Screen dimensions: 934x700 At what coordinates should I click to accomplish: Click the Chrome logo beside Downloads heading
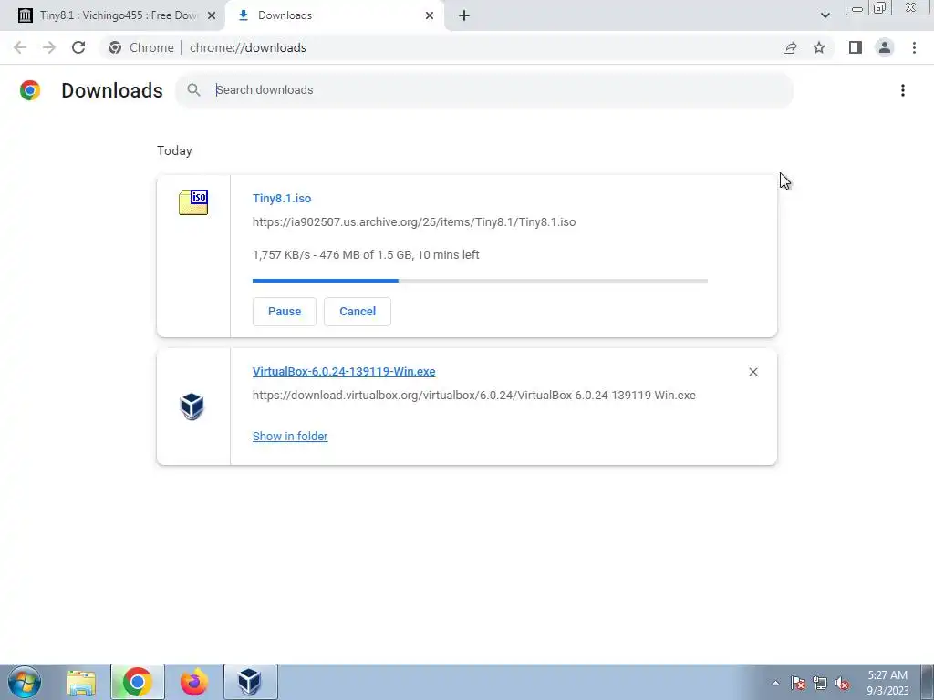point(30,90)
